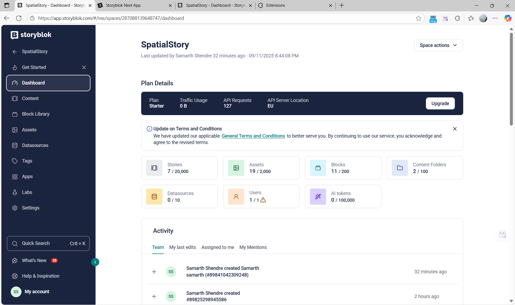The image size is (515, 305).
Task: Collapse the sidebar with the chevron button
Action: click(95, 262)
